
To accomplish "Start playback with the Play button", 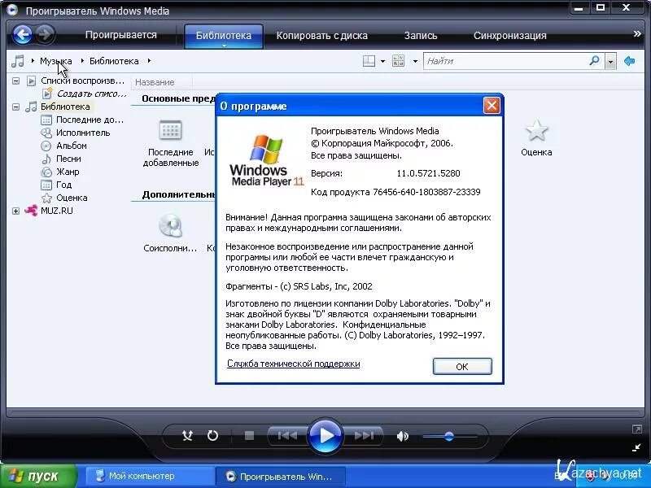I will (x=325, y=436).
